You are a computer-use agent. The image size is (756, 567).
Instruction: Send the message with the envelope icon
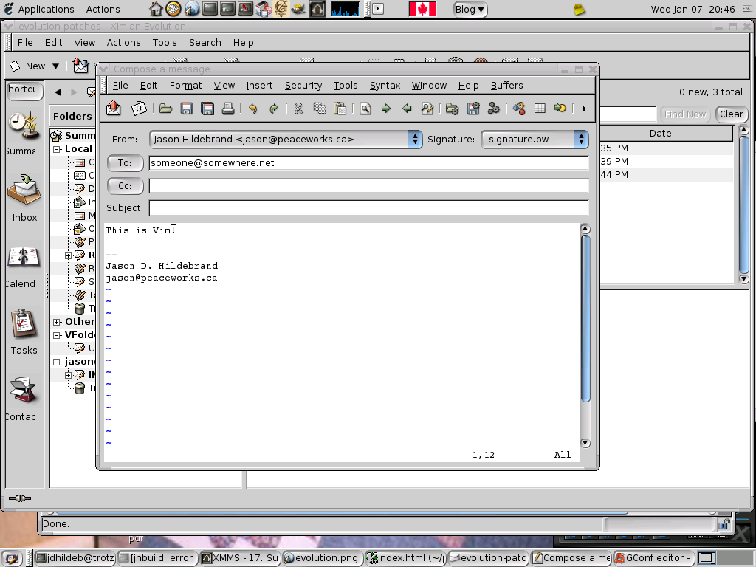(113, 108)
